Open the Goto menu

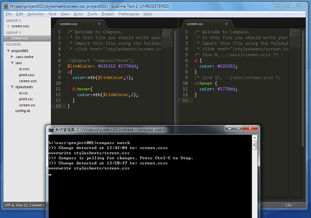pyautogui.click(x=78, y=14)
